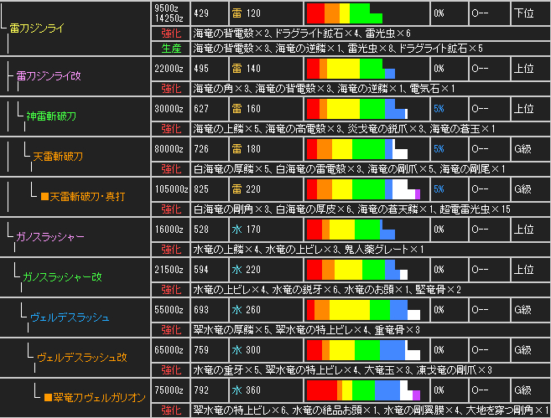Select weapon 翠竜刀ヴェルガリオン
Screen dimensions: 551x418
[95, 398]
